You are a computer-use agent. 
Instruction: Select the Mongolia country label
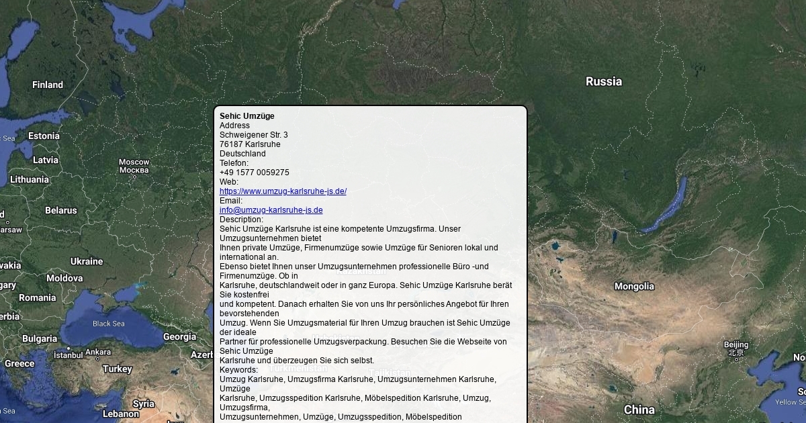(x=633, y=287)
